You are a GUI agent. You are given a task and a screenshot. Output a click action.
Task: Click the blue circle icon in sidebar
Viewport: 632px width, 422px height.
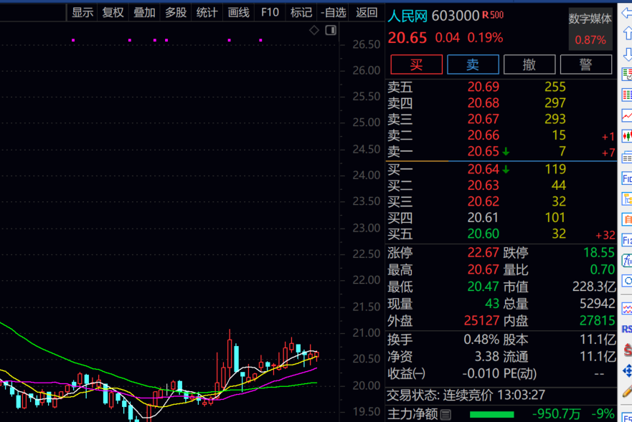(627, 281)
